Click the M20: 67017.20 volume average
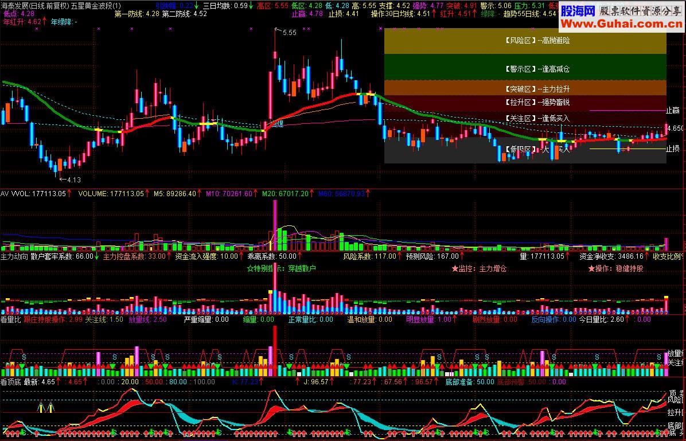The height and width of the screenshot is (441, 686). 285,193
